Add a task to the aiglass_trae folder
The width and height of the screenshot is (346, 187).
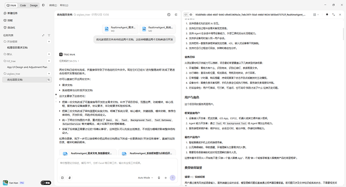tap(49, 74)
